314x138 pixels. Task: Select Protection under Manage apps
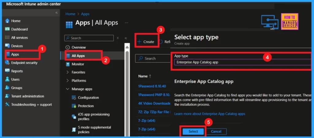click(86, 106)
